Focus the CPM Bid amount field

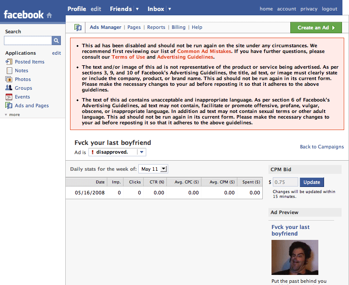tap(286, 182)
